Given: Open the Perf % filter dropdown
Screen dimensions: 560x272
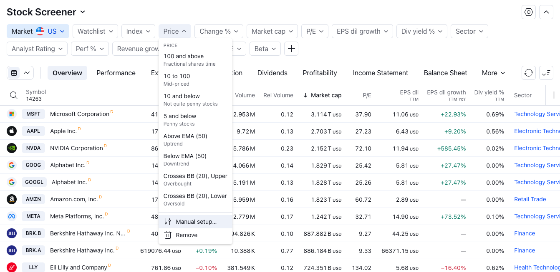Looking at the screenshot, I should coord(90,49).
